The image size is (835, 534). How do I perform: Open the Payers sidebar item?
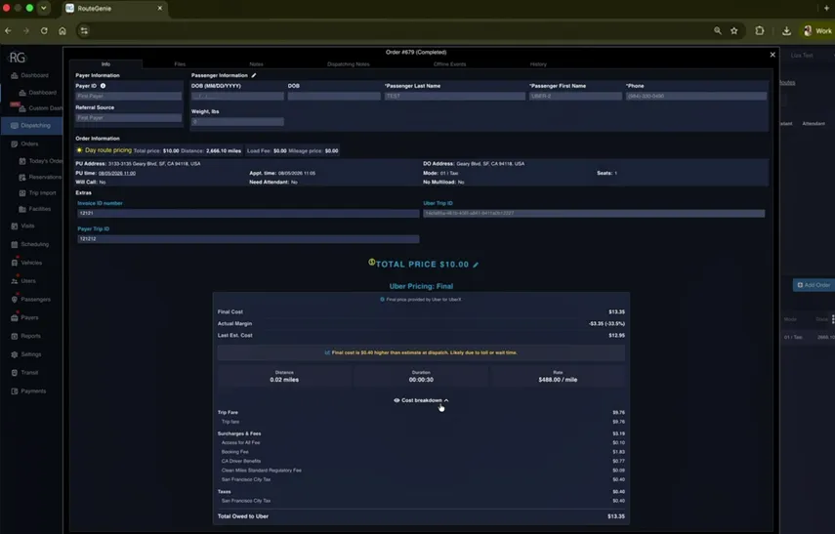[25, 318]
